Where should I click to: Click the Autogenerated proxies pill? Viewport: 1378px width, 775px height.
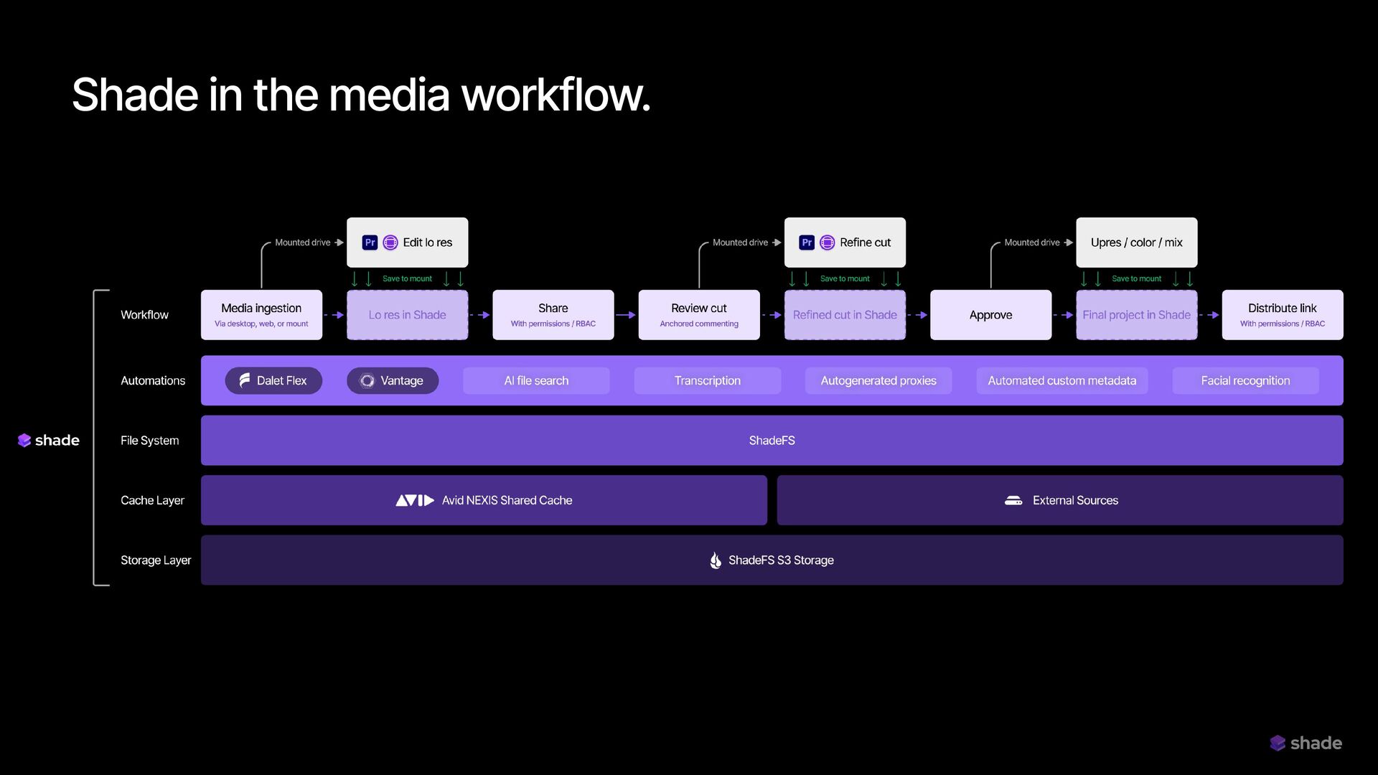pos(878,380)
